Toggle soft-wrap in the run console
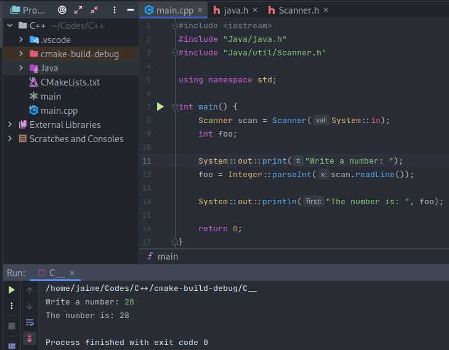449x350 pixels. point(30,322)
